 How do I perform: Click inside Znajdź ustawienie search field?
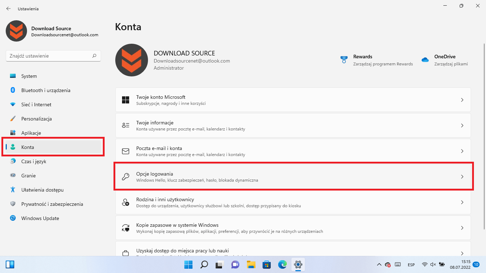coord(53,56)
